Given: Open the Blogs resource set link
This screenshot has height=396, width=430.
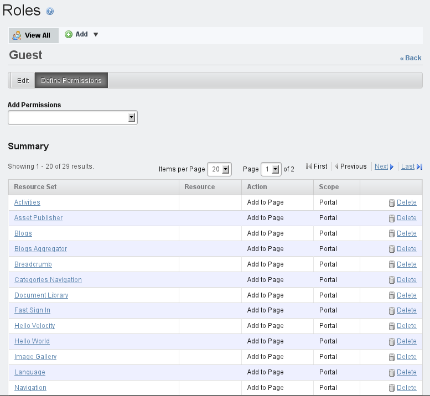Looking at the screenshot, I should coord(23,233).
